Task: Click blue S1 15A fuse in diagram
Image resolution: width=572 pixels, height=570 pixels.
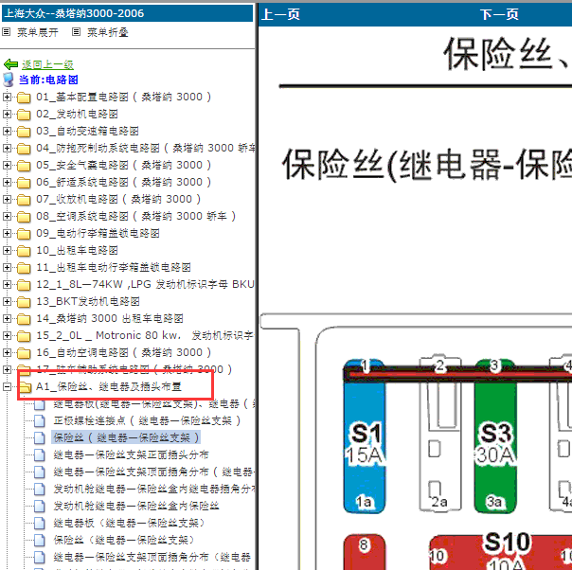Action: coord(365,436)
